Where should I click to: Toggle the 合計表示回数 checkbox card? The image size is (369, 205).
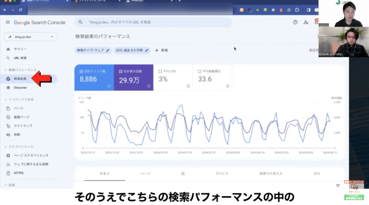133,77
